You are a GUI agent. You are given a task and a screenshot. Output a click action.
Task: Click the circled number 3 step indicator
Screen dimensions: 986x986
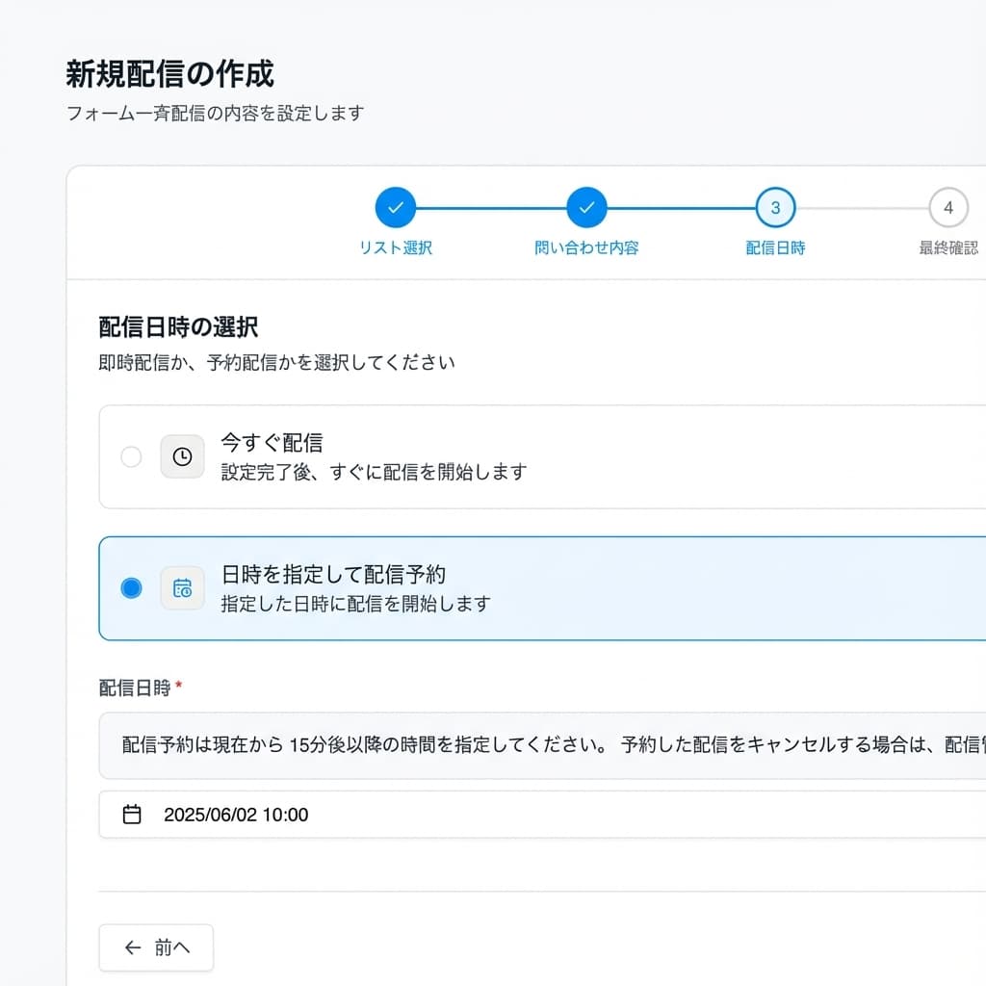click(x=775, y=207)
